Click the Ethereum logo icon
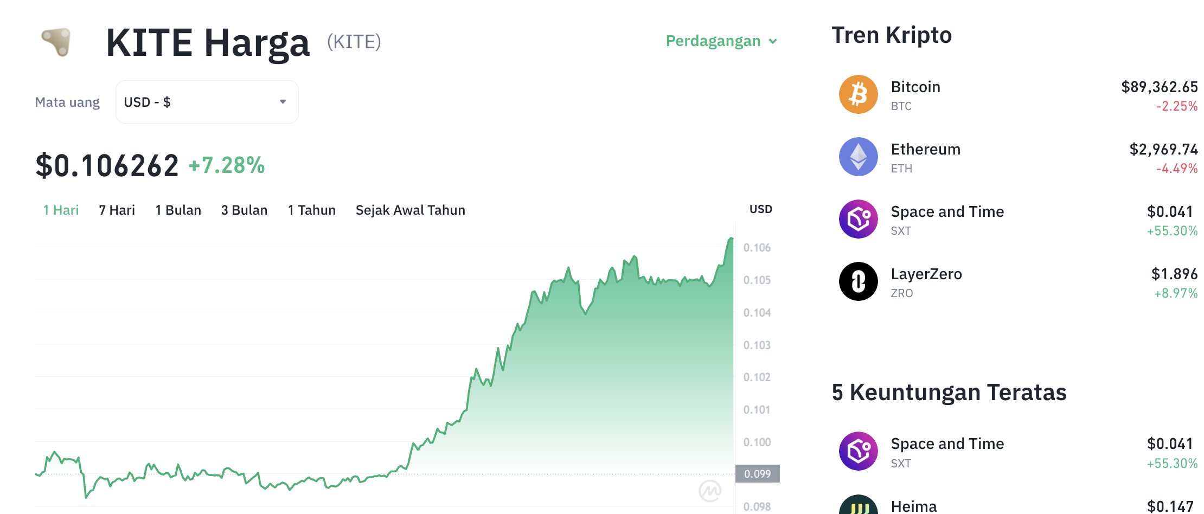The height and width of the screenshot is (514, 1204). [x=858, y=157]
